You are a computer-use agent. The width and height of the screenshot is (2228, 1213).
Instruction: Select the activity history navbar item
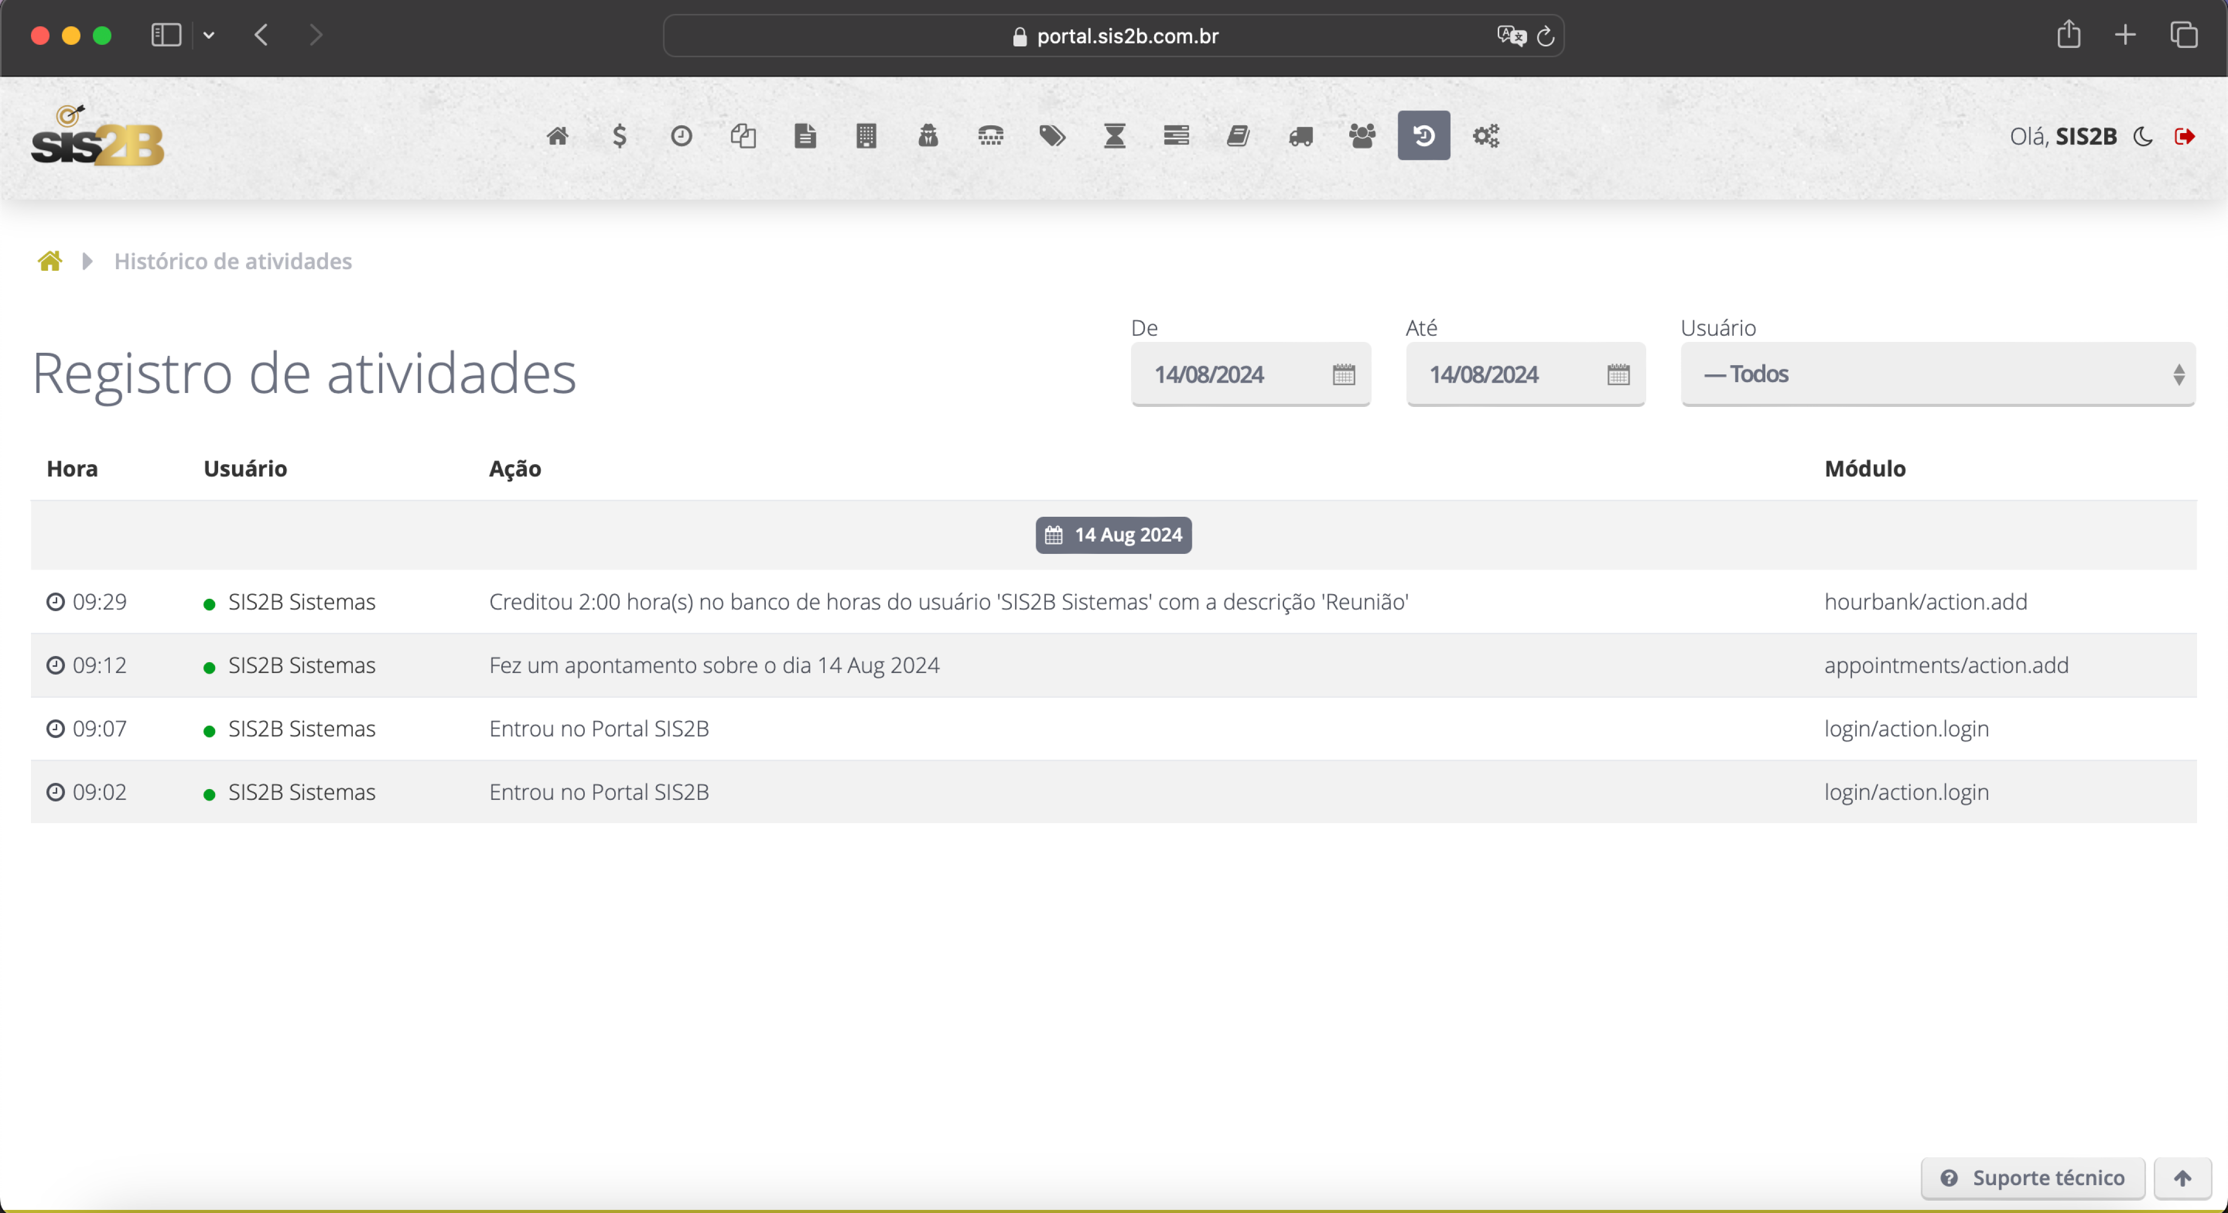(1423, 136)
